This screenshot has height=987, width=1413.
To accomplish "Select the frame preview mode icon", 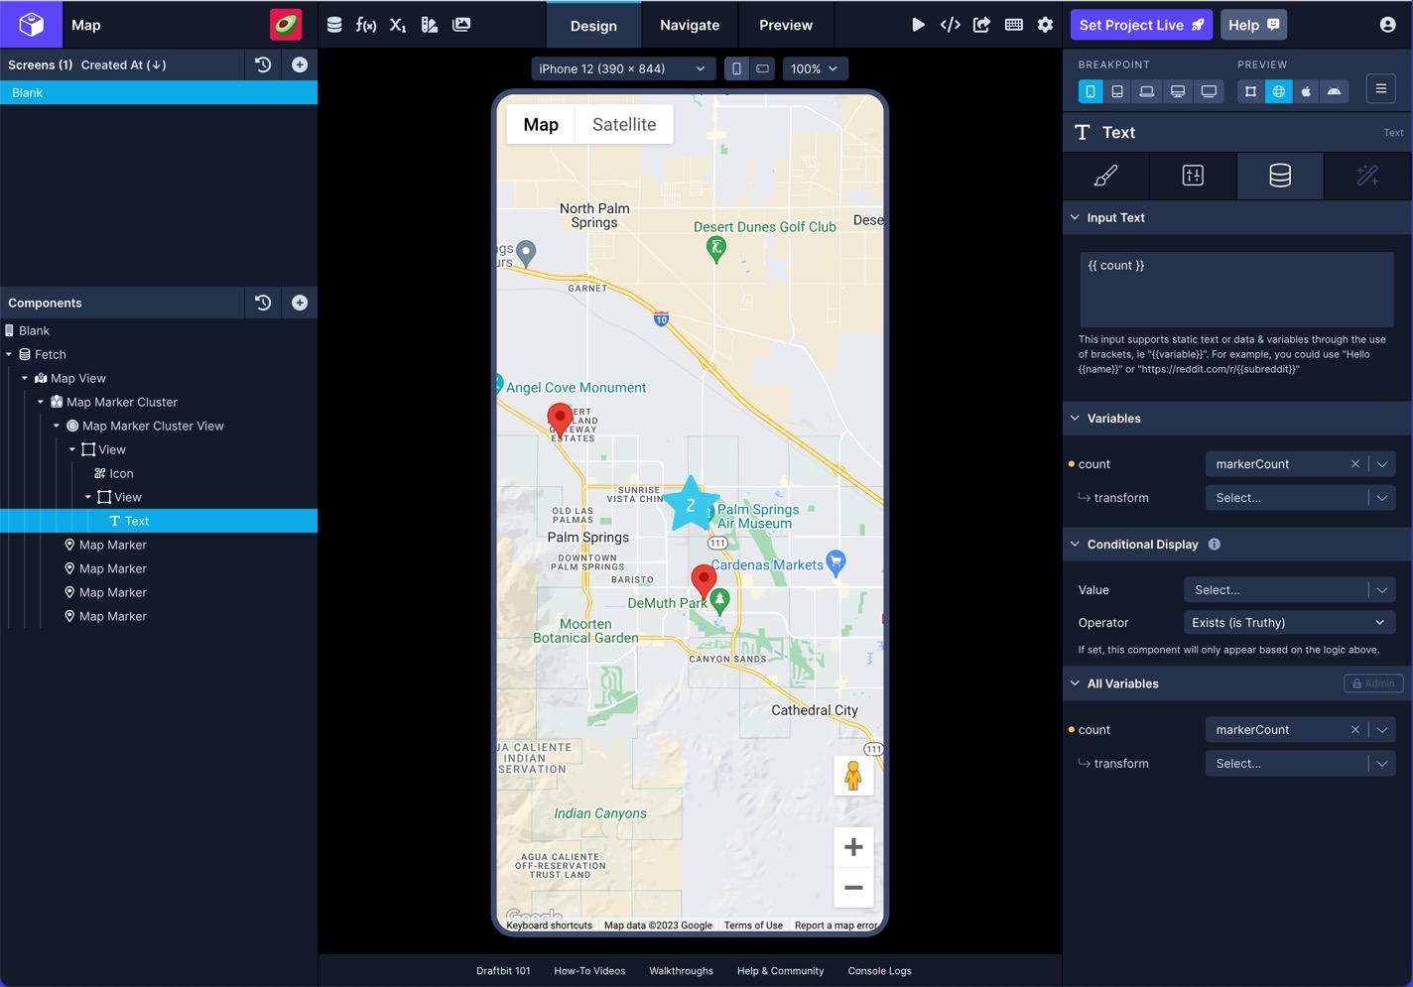I will (1250, 91).
